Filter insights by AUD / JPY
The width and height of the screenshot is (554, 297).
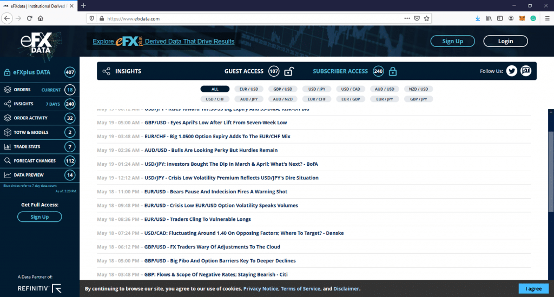coord(249,99)
